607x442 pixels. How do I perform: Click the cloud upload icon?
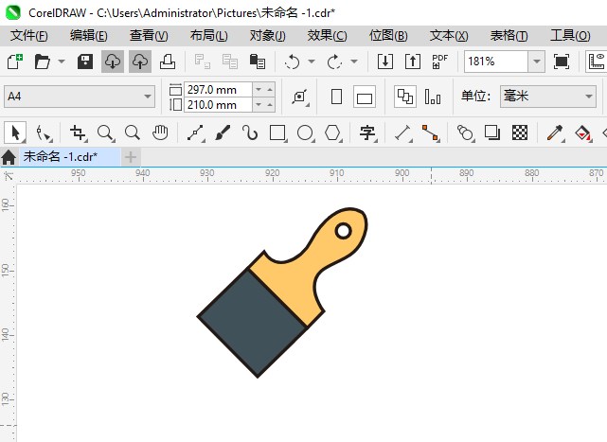[140, 62]
